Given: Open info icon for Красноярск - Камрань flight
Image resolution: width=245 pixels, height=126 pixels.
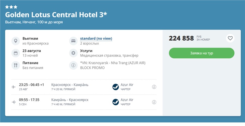Looking at the screenshot, I should (154, 87).
